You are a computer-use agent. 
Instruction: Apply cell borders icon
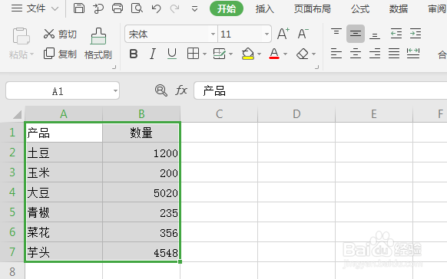193,54
